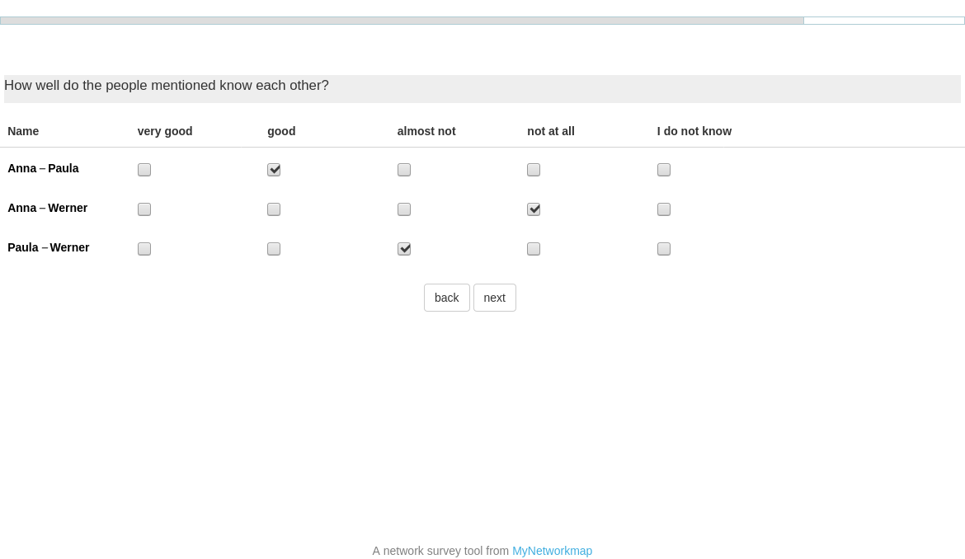Click the survey progress bar
Viewport: 965px width, 559px height.
[482, 21]
